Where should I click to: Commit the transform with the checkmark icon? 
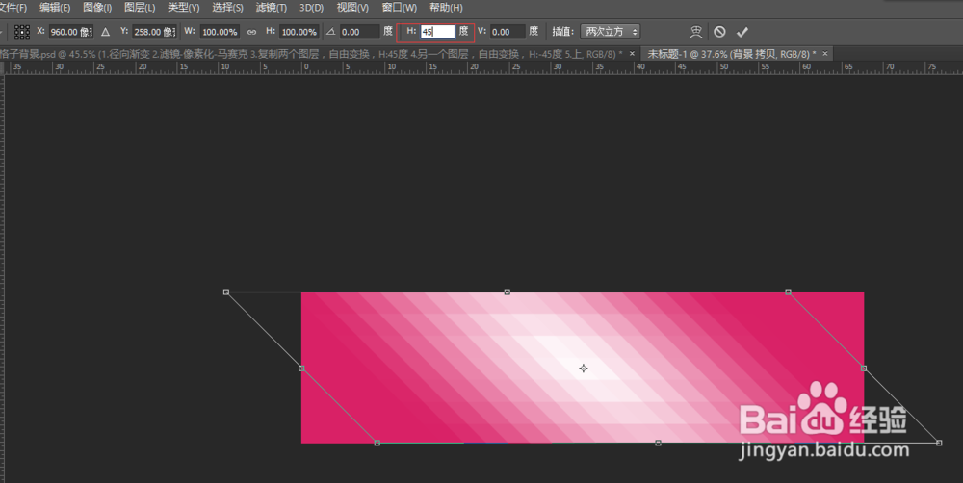click(x=742, y=32)
